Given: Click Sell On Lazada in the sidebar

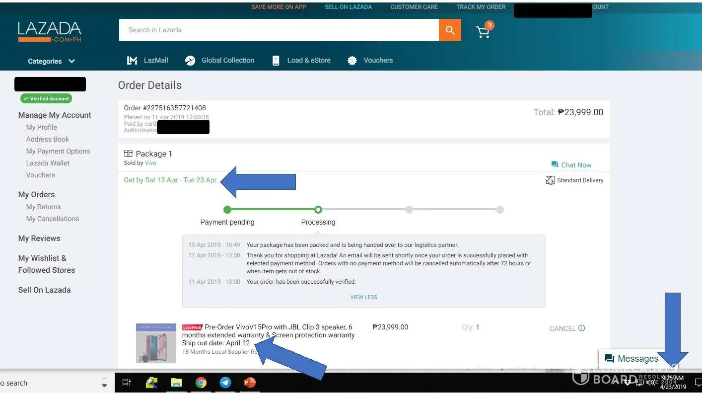Looking at the screenshot, I should pos(44,290).
